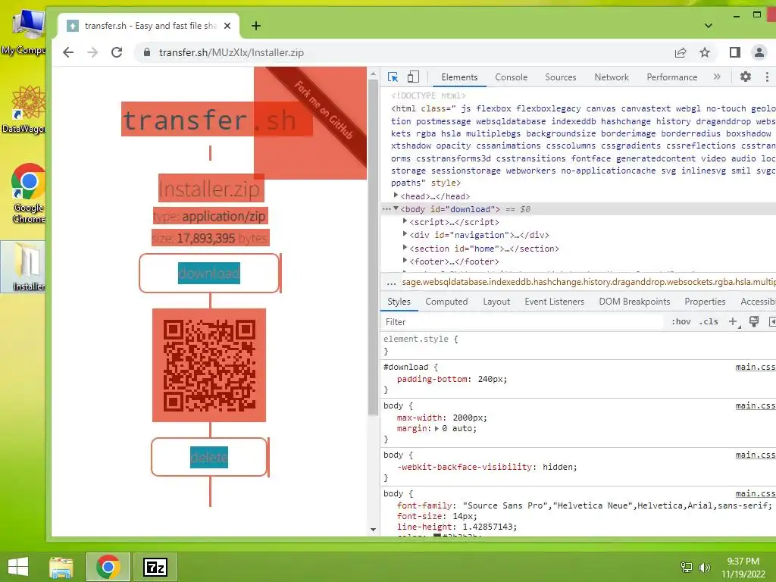Open 7-Zip from the taskbar
This screenshot has width=776, height=582.
[x=155, y=567]
